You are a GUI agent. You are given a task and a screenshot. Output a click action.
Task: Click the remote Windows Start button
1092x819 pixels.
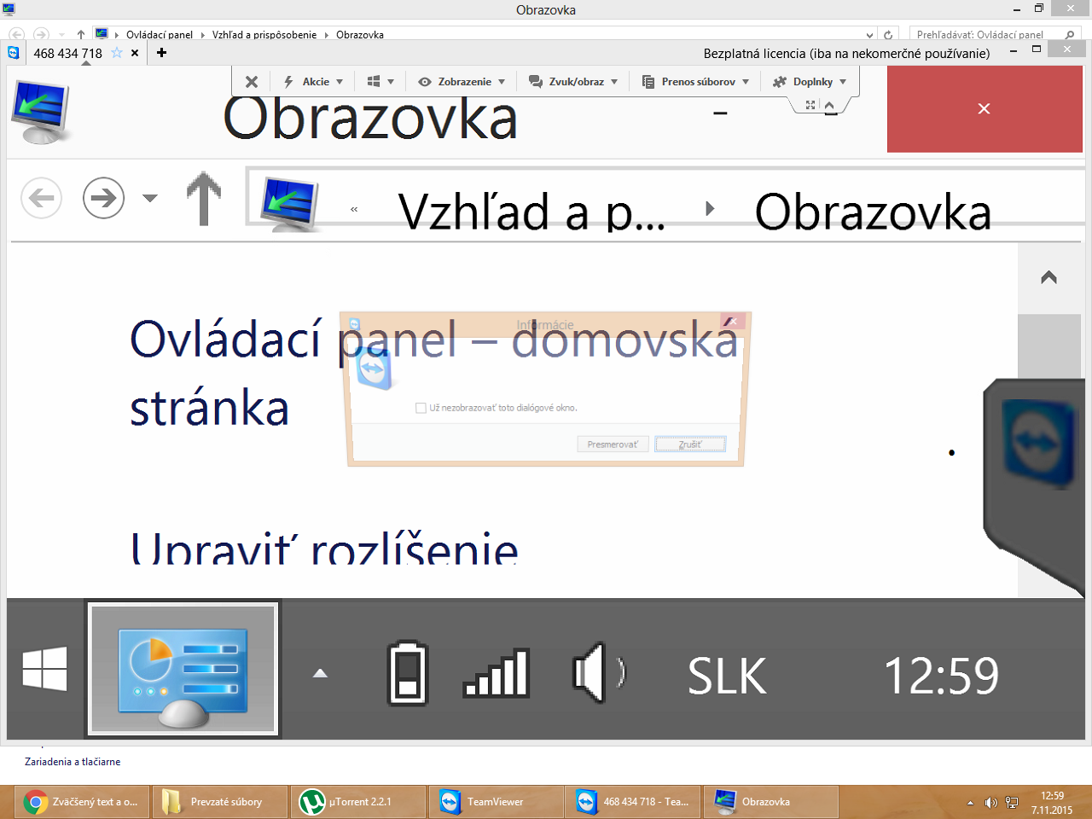(x=44, y=669)
